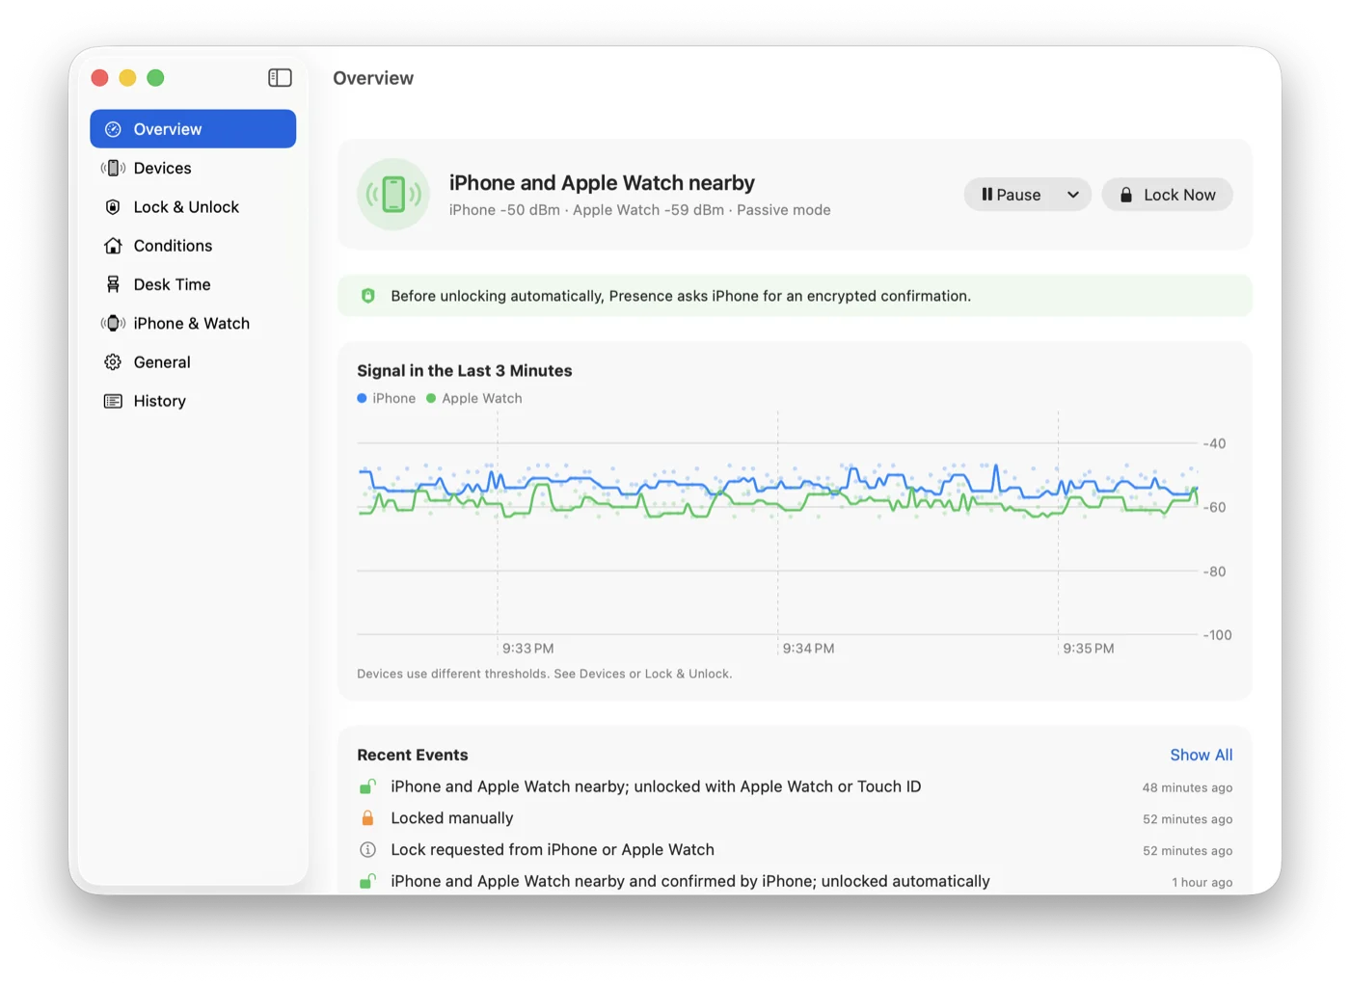This screenshot has width=1350, height=985.
Task: Toggle the sidebar panel icon
Action: coord(280,78)
